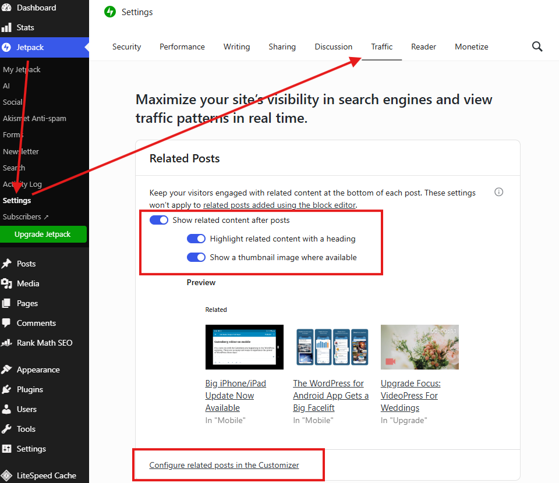The width and height of the screenshot is (559, 483).
Task: Click the Gutenberg editor mobile thumbnail
Action: point(244,347)
